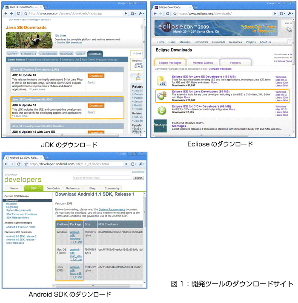Download android-sdk-mac_x86-1.1_r1.zip

pos(76,254)
